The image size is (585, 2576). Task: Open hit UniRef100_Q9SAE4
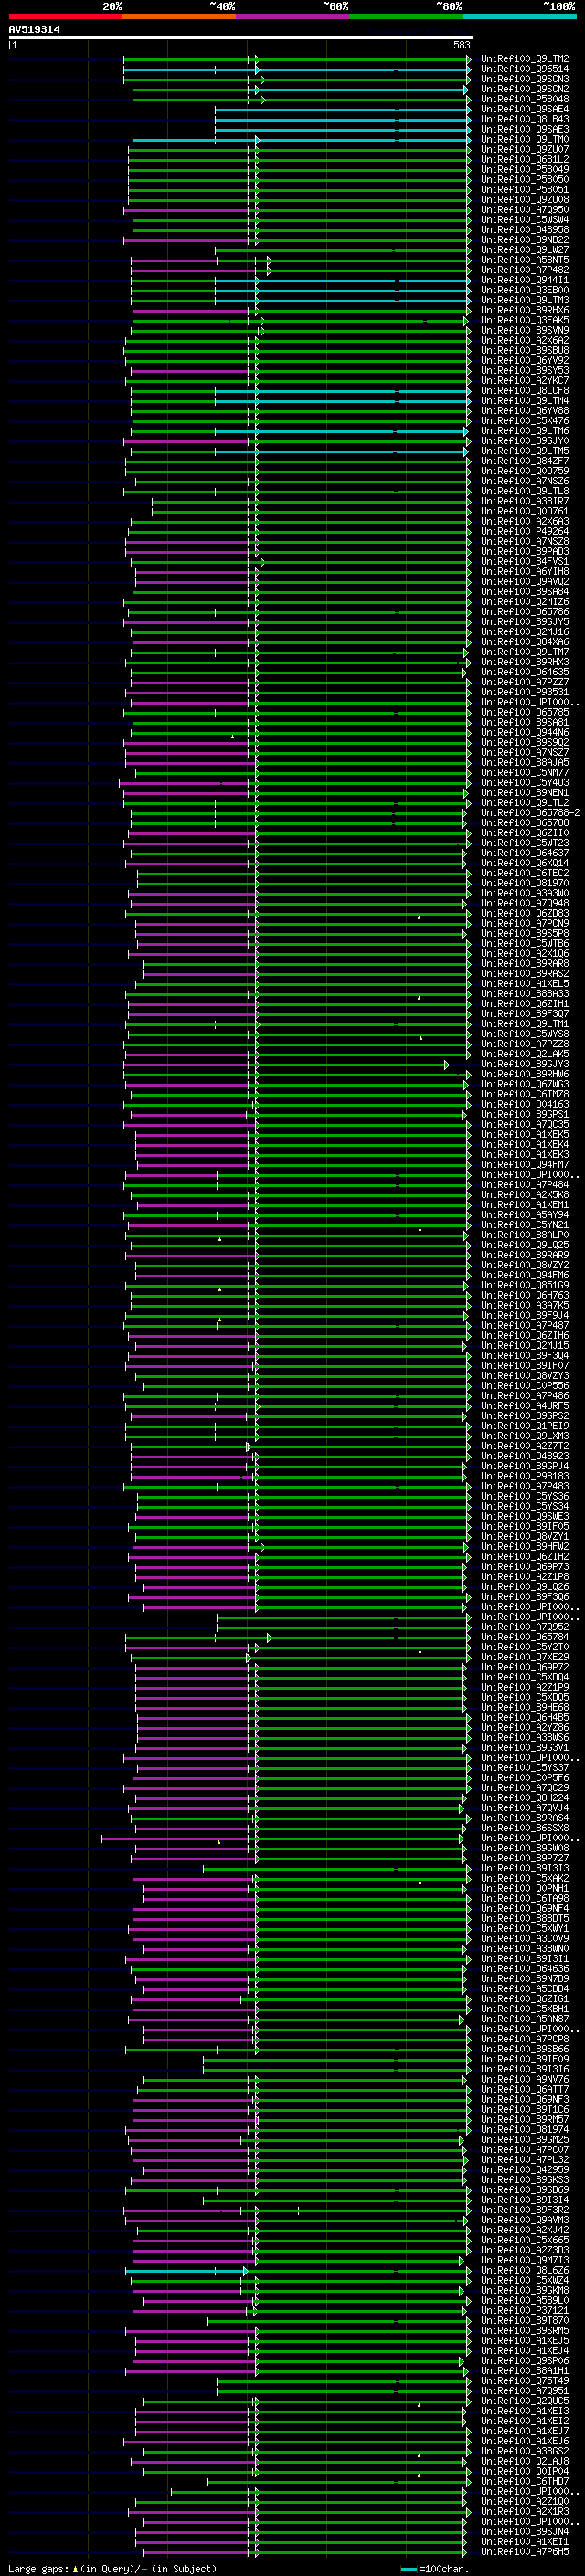click(x=525, y=109)
